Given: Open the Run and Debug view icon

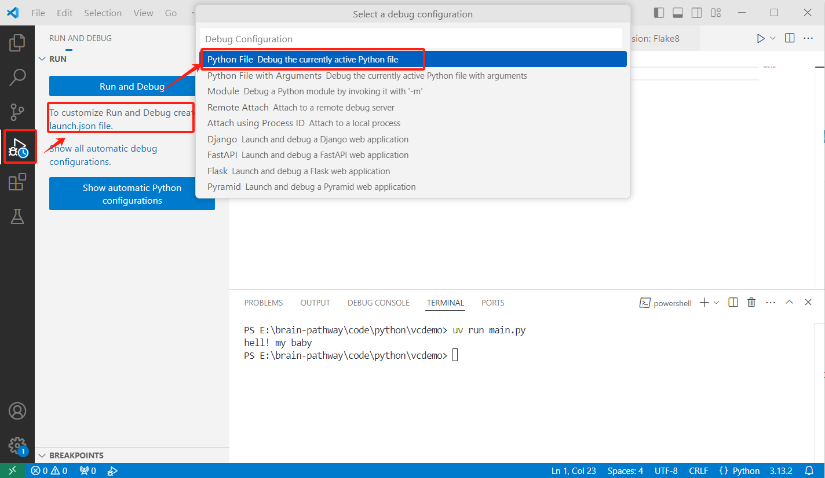Looking at the screenshot, I should click(17, 147).
